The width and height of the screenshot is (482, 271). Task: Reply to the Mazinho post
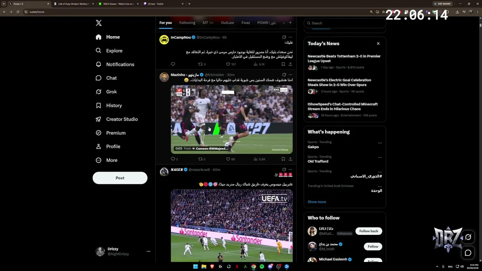(174, 159)
